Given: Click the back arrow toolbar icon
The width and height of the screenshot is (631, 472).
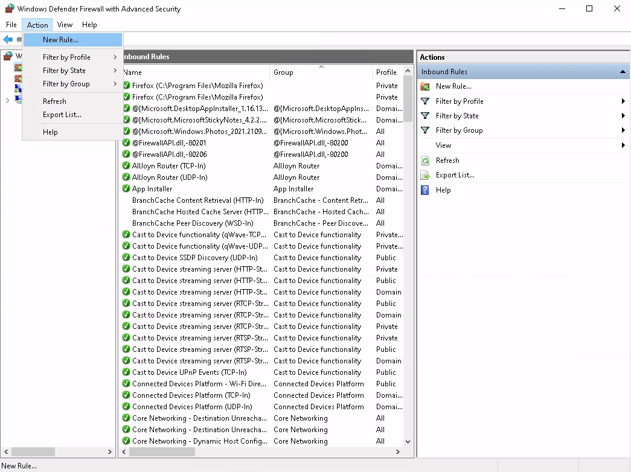Looking at the screenshot, I should 8,39.
